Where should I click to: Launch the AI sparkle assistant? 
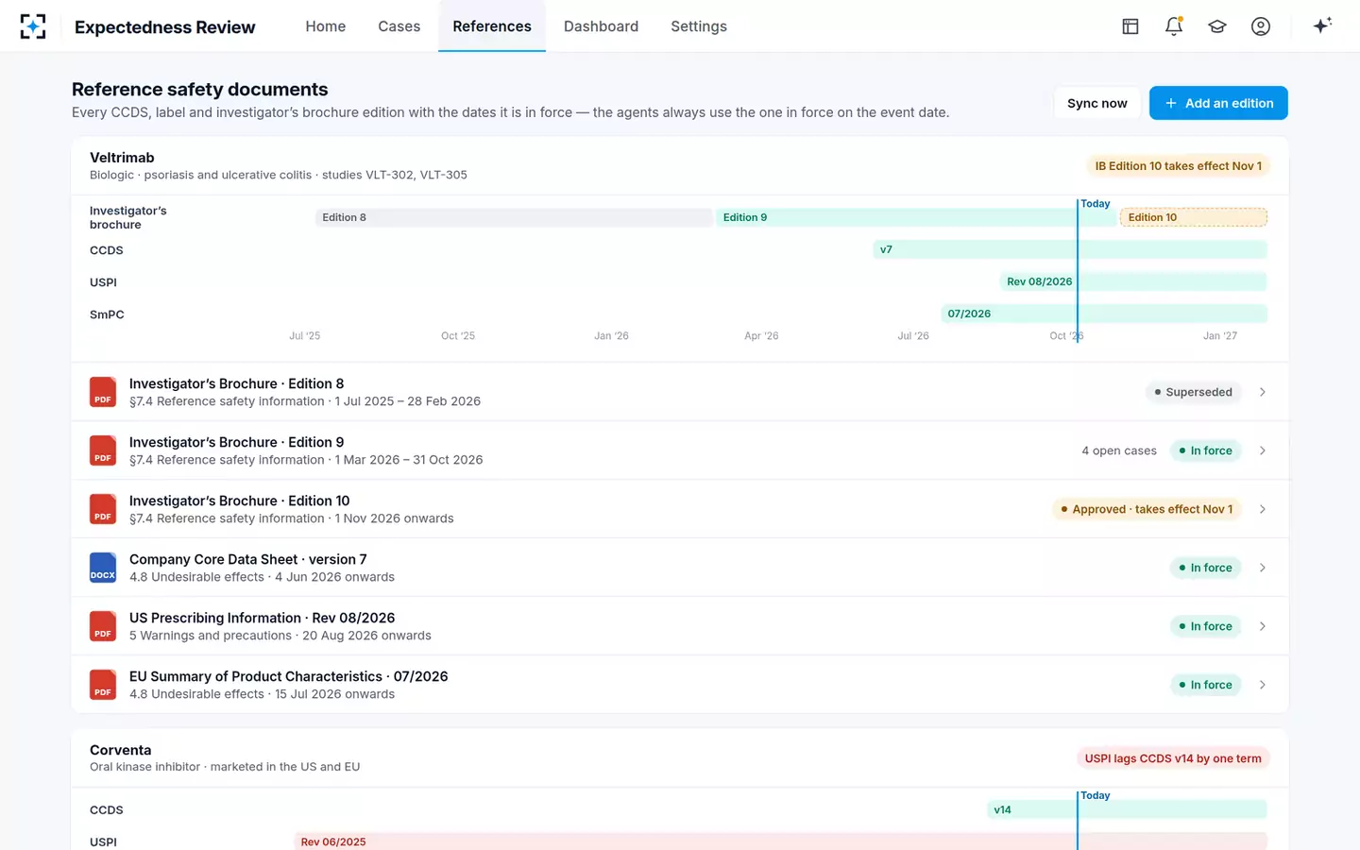pos(1322,25)
